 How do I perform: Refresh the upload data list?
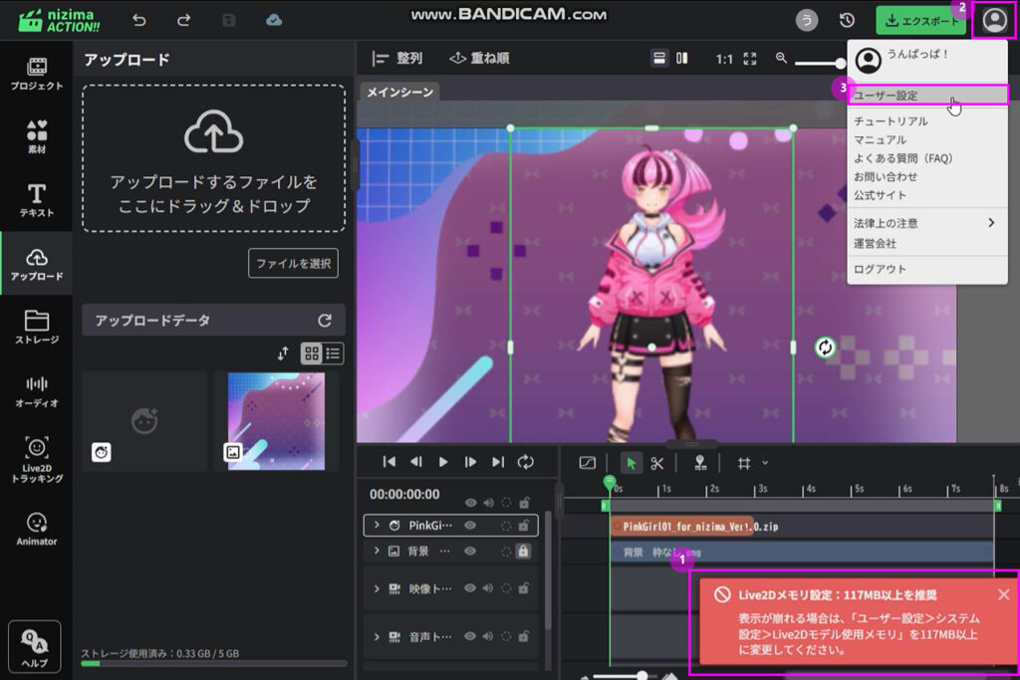point(324,321)
